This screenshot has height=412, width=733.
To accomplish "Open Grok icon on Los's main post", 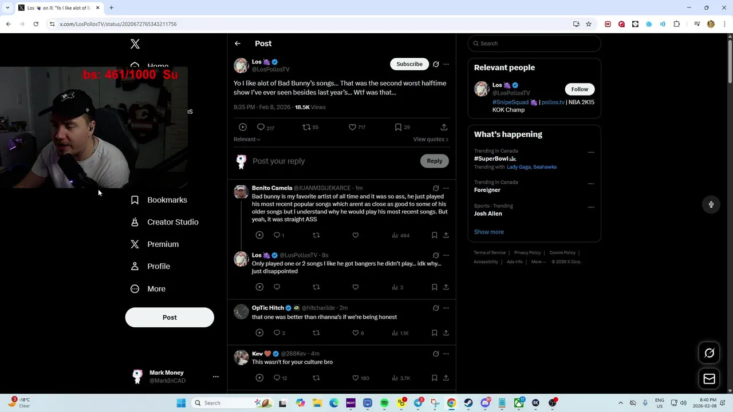I will click(436, 64).
